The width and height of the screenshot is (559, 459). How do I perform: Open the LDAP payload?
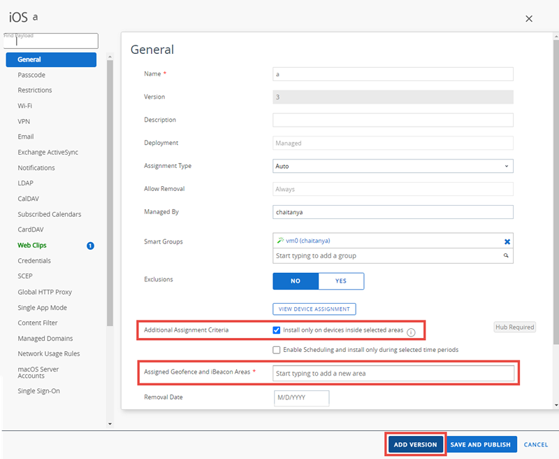click(x=26, y=183)
